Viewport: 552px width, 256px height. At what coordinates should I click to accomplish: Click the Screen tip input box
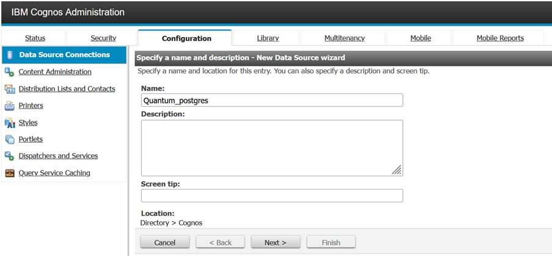click(x=271, y=196)
